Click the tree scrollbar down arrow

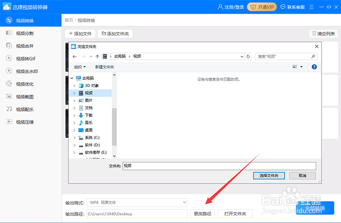point(114,156)
